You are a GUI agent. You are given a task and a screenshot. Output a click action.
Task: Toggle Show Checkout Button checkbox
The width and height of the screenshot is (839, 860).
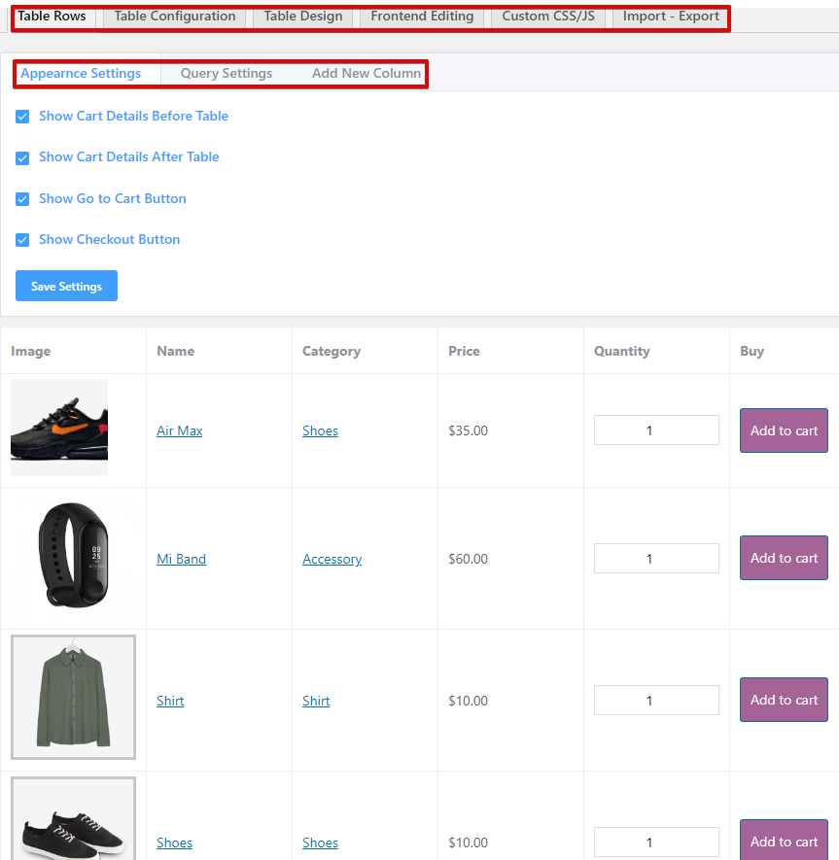22,240
